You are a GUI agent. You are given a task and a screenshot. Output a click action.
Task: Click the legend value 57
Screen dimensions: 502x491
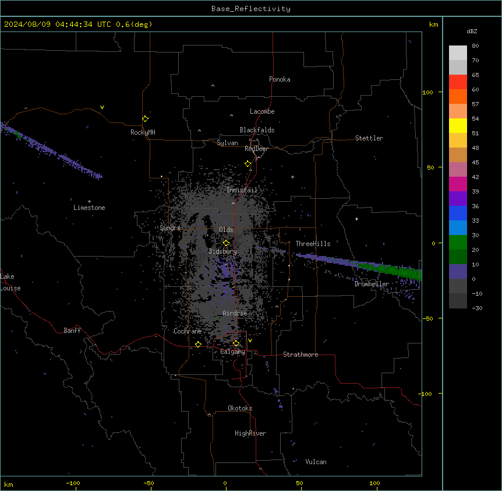coord(475,104)
